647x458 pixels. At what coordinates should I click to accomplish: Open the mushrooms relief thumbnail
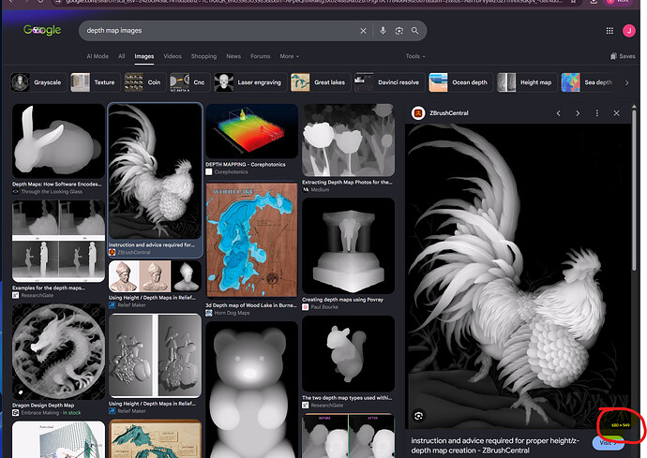coord(155,355)
